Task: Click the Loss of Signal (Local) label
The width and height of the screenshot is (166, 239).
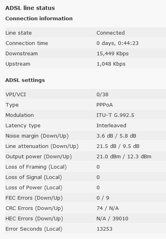Action: 34,177
